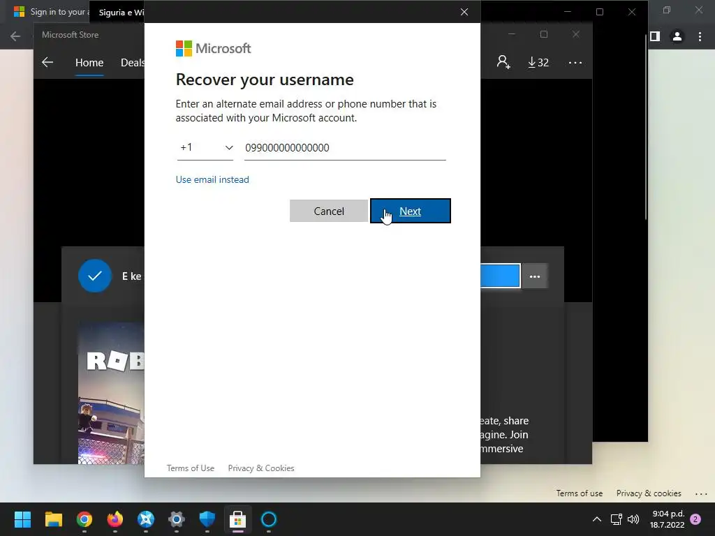Click the Next button in the dialog
The image size is (715, 536).
coord(411,211)
